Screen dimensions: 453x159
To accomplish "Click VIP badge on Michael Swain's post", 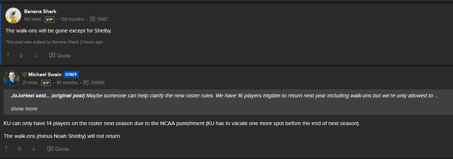I will 46,83.
